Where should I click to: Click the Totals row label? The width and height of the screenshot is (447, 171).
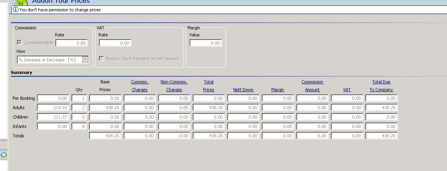18,136
